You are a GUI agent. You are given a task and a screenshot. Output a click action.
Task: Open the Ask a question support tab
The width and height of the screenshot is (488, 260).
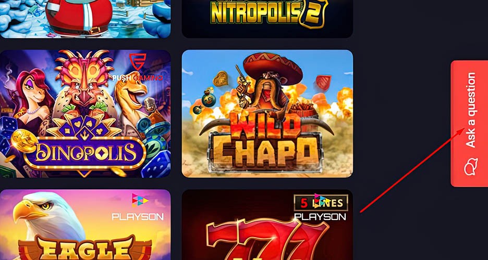(469, 123)
